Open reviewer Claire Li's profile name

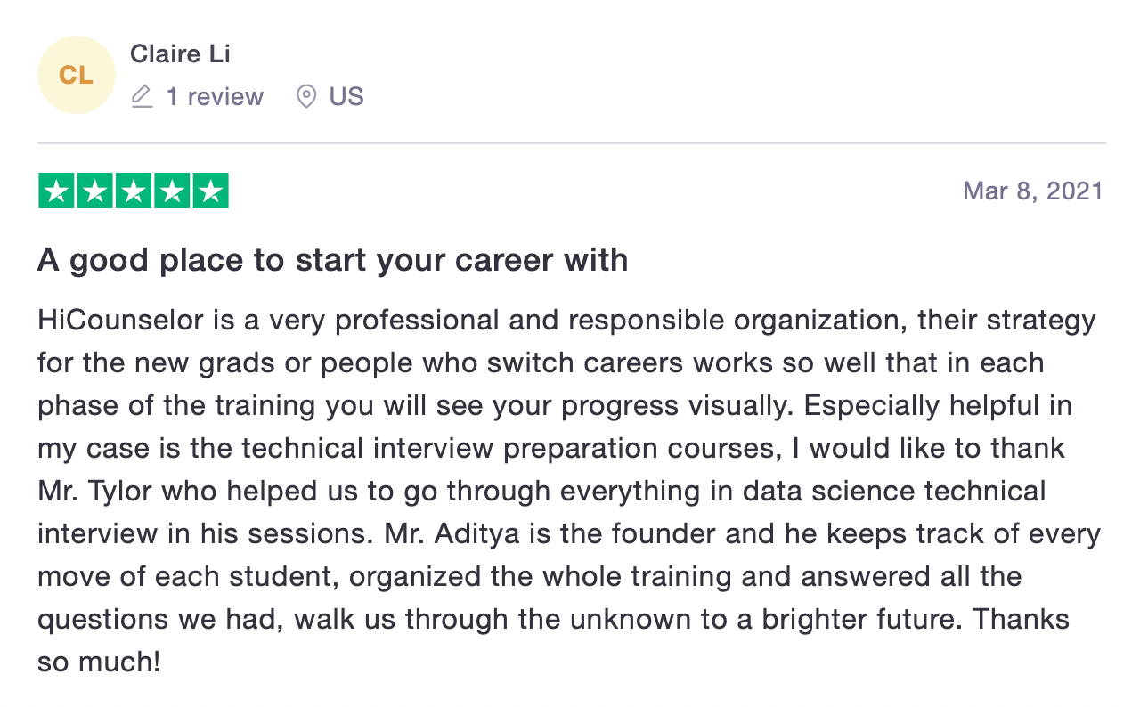[x=180, y=54]
